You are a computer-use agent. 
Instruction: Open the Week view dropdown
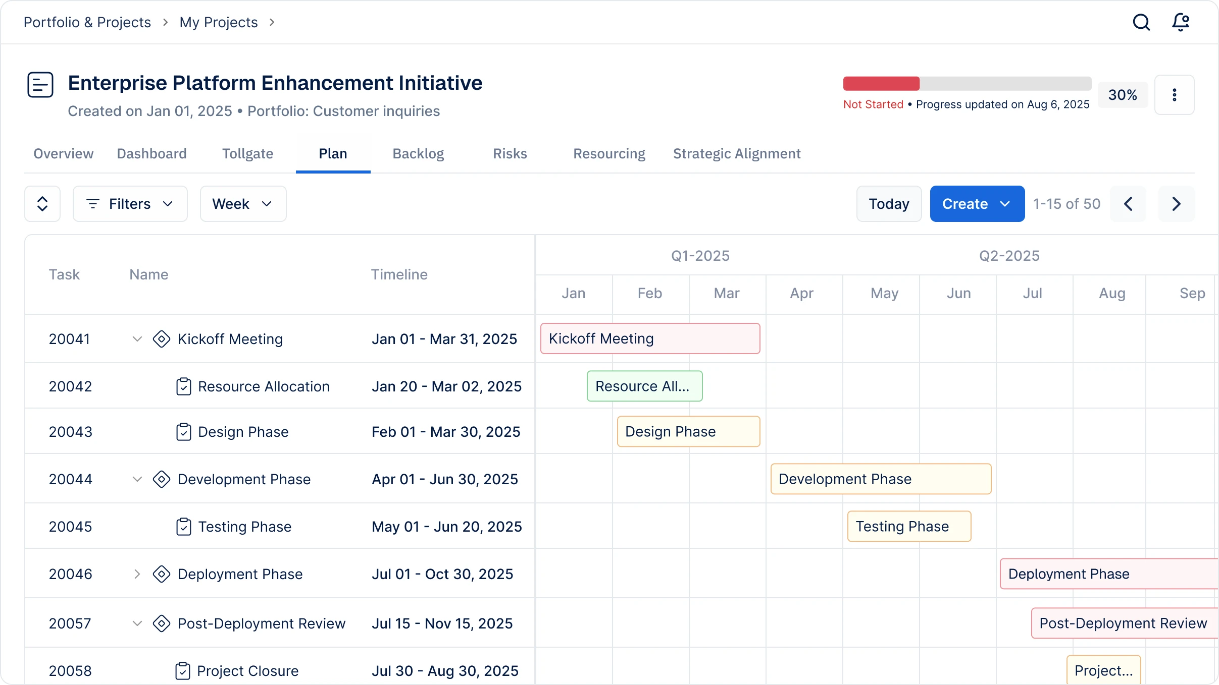(x=243, y=204)
